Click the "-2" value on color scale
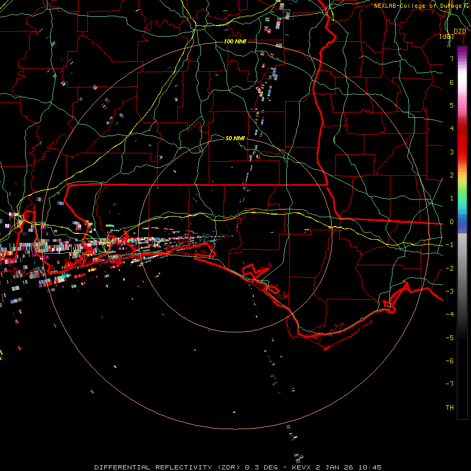The image size is (471, 471). pos(450,268)
